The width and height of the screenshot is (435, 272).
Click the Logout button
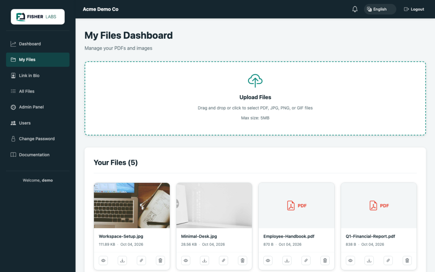point(414,9)
